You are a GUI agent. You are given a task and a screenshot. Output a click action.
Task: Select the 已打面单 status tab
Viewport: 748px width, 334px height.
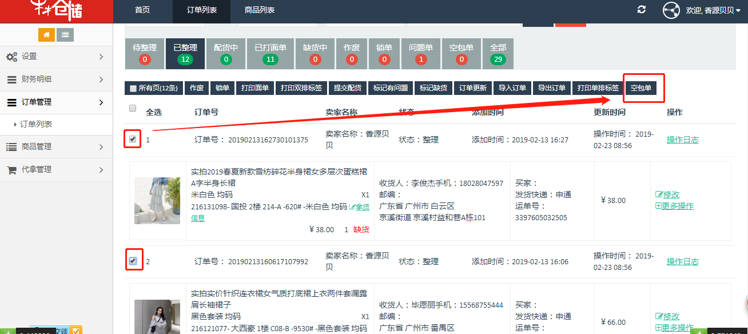[270, 53]
